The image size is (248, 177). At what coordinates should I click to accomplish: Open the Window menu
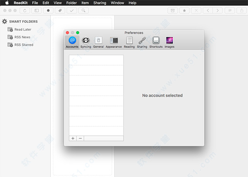click(117, 3)
